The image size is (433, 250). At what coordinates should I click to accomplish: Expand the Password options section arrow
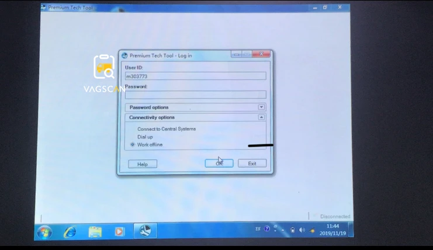[261, 107]
